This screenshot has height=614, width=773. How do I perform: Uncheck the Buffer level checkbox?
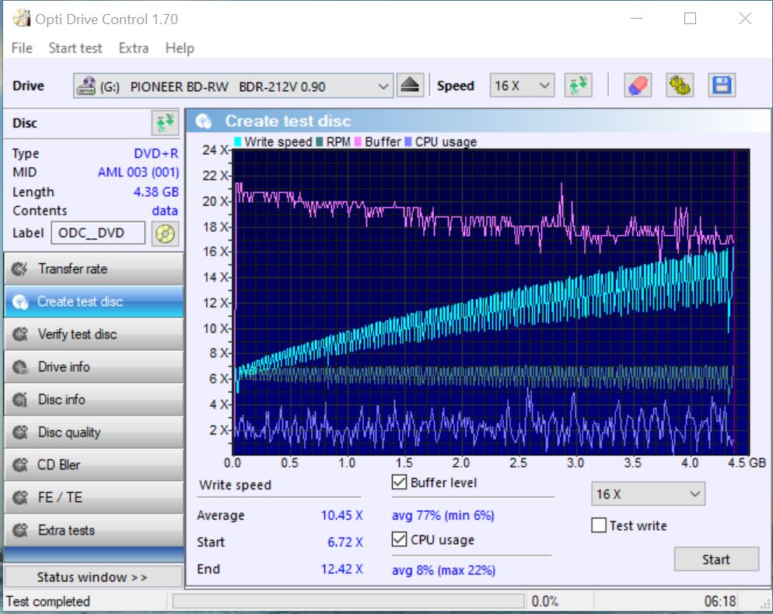pos(399,482)
